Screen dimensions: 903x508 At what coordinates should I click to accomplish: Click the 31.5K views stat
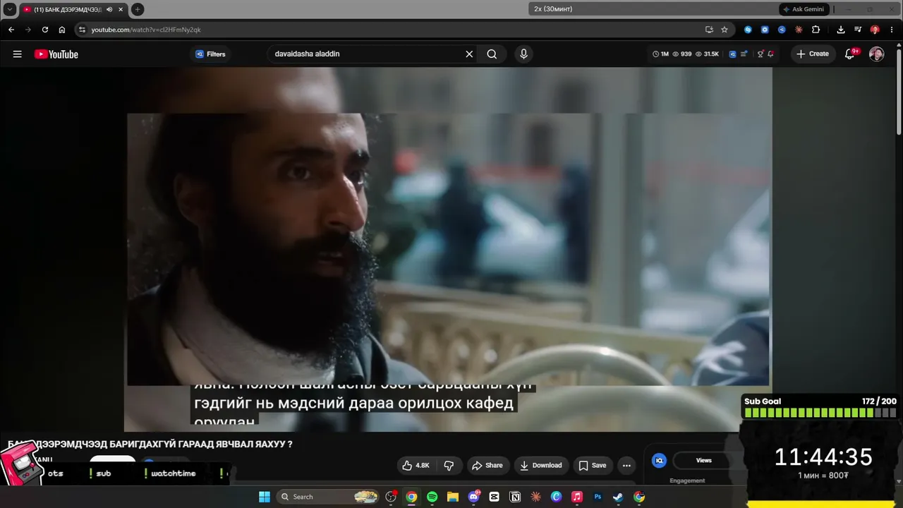708,54
